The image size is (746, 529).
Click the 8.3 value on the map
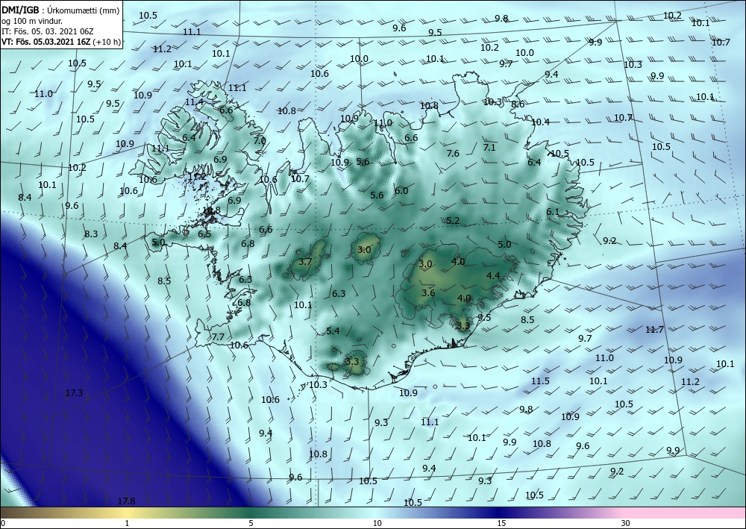point(91,234)
